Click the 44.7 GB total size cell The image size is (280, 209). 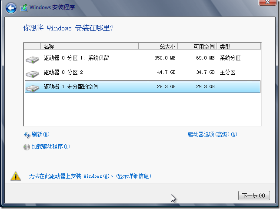coord(166,72)
